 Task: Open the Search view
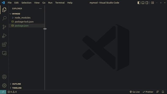[4, 18]
